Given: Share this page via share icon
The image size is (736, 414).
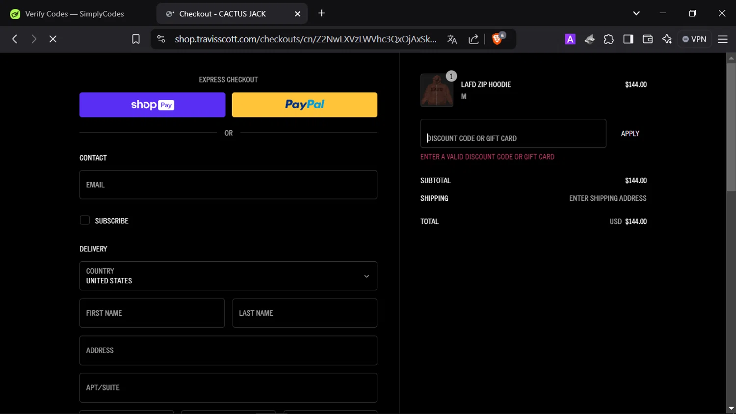Looking at the screenshot, I should click(473, 39).
